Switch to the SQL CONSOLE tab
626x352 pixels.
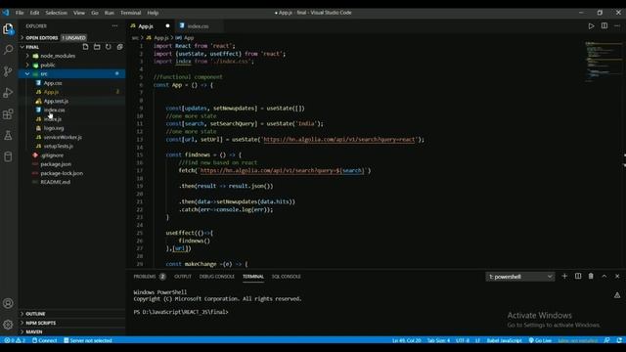coord(287,277)
